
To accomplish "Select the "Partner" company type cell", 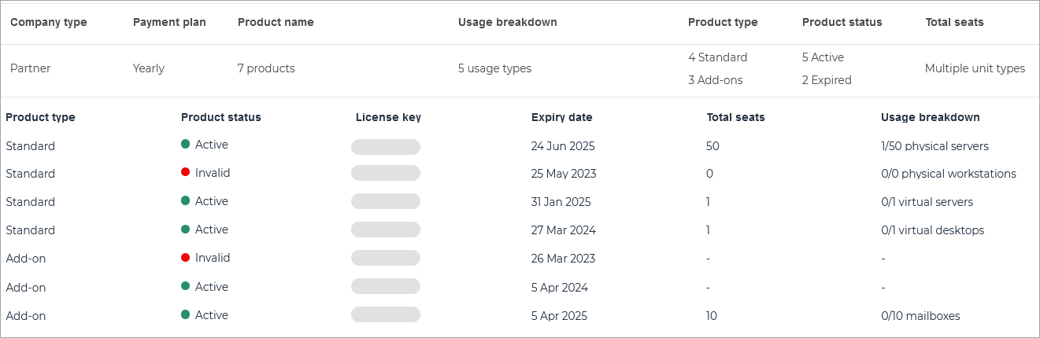I will [x=30, y=68].
